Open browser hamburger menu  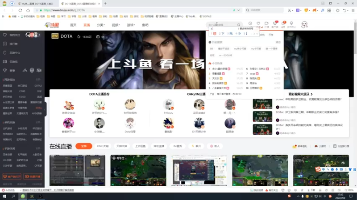pos(353,10)
